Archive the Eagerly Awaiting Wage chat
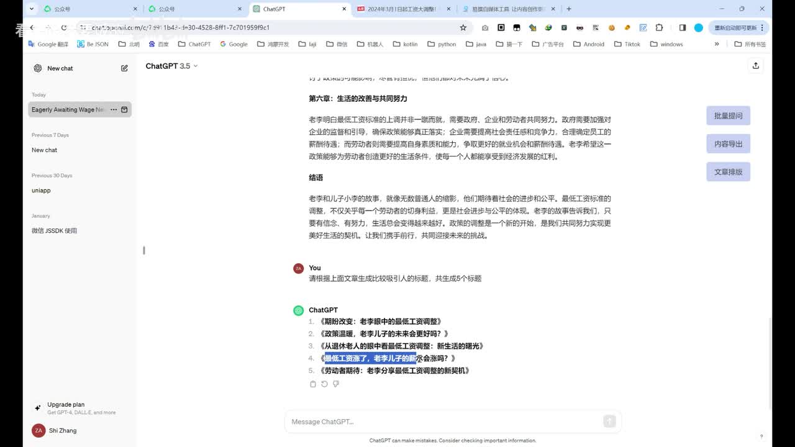The height and width of the screenshot is (447, 795). pos(124,110)
